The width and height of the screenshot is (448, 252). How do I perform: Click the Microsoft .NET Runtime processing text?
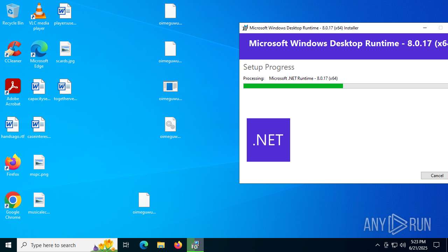tap(303, 78)
